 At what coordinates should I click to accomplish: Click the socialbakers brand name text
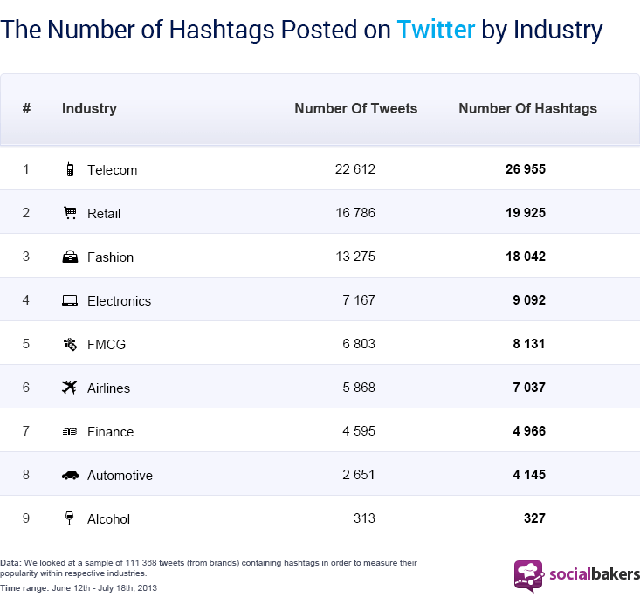tap(594, 574)
